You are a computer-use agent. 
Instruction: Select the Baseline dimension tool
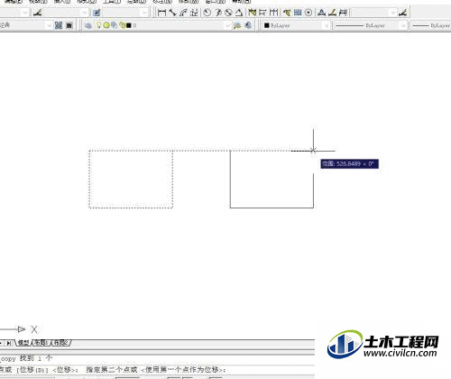click(x=262, y=13)
